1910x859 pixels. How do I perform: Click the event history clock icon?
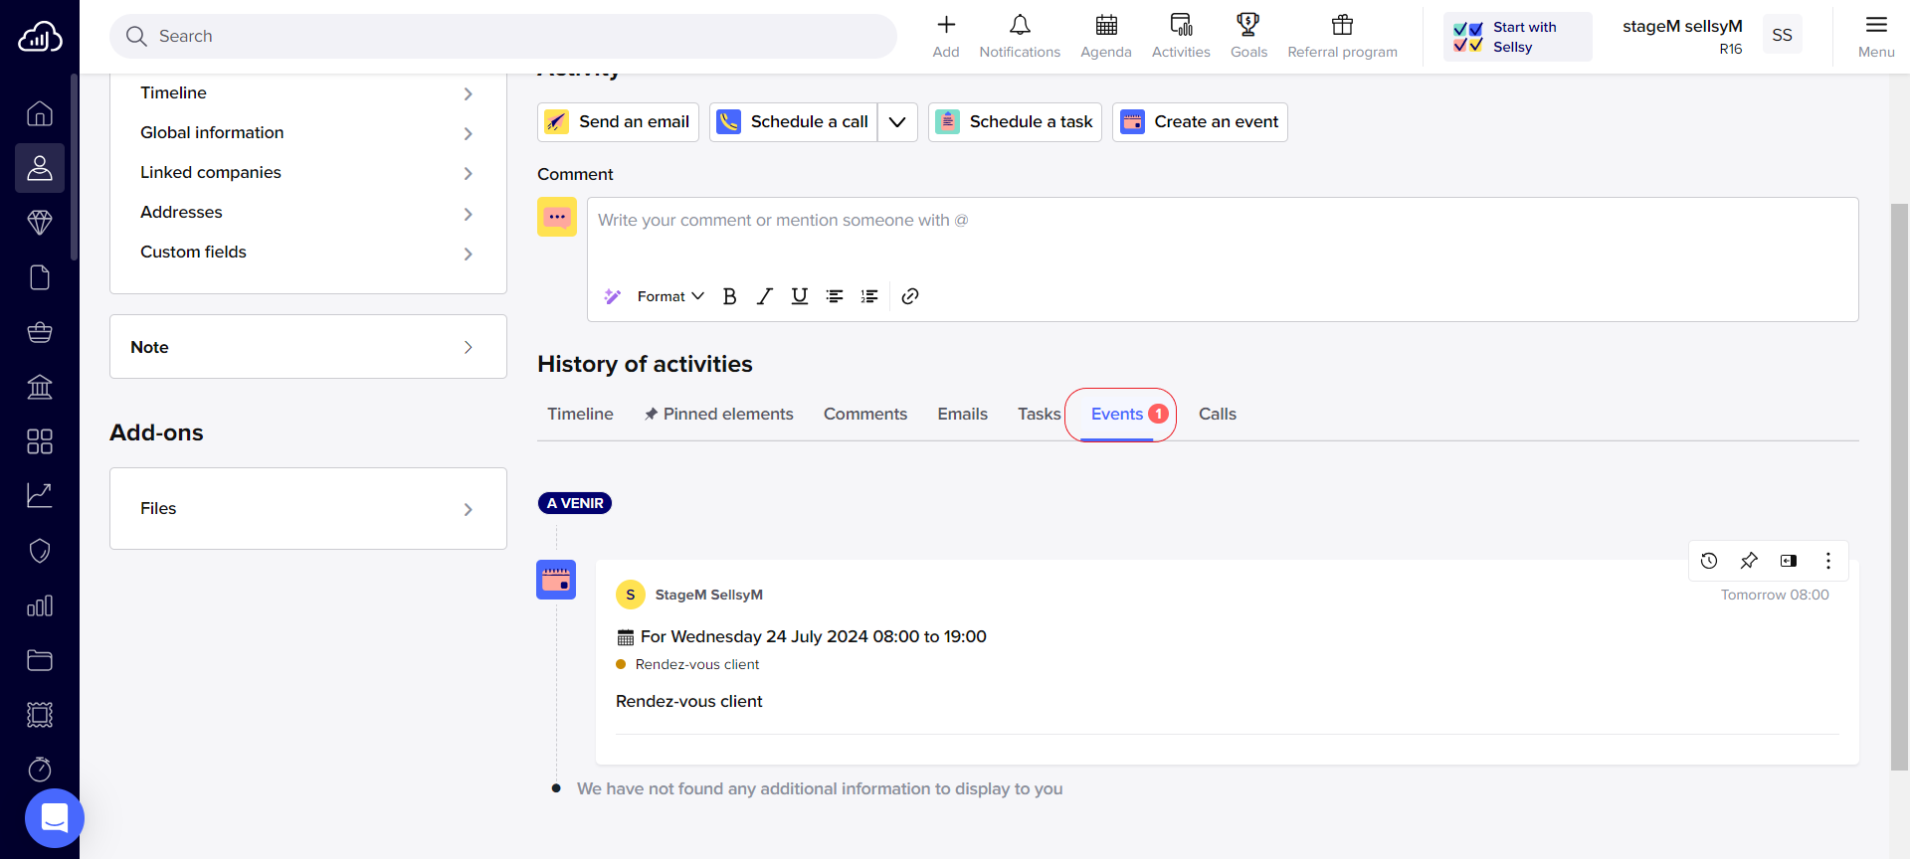coord(1709,561)
